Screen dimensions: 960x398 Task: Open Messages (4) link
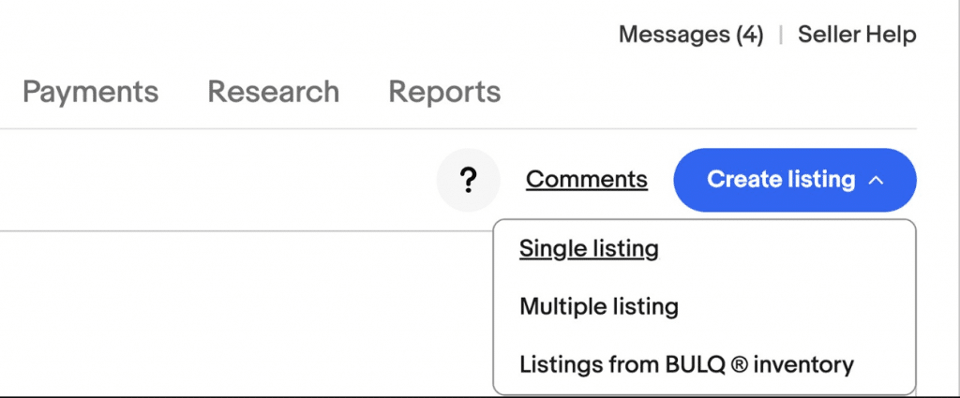[691, 35]
